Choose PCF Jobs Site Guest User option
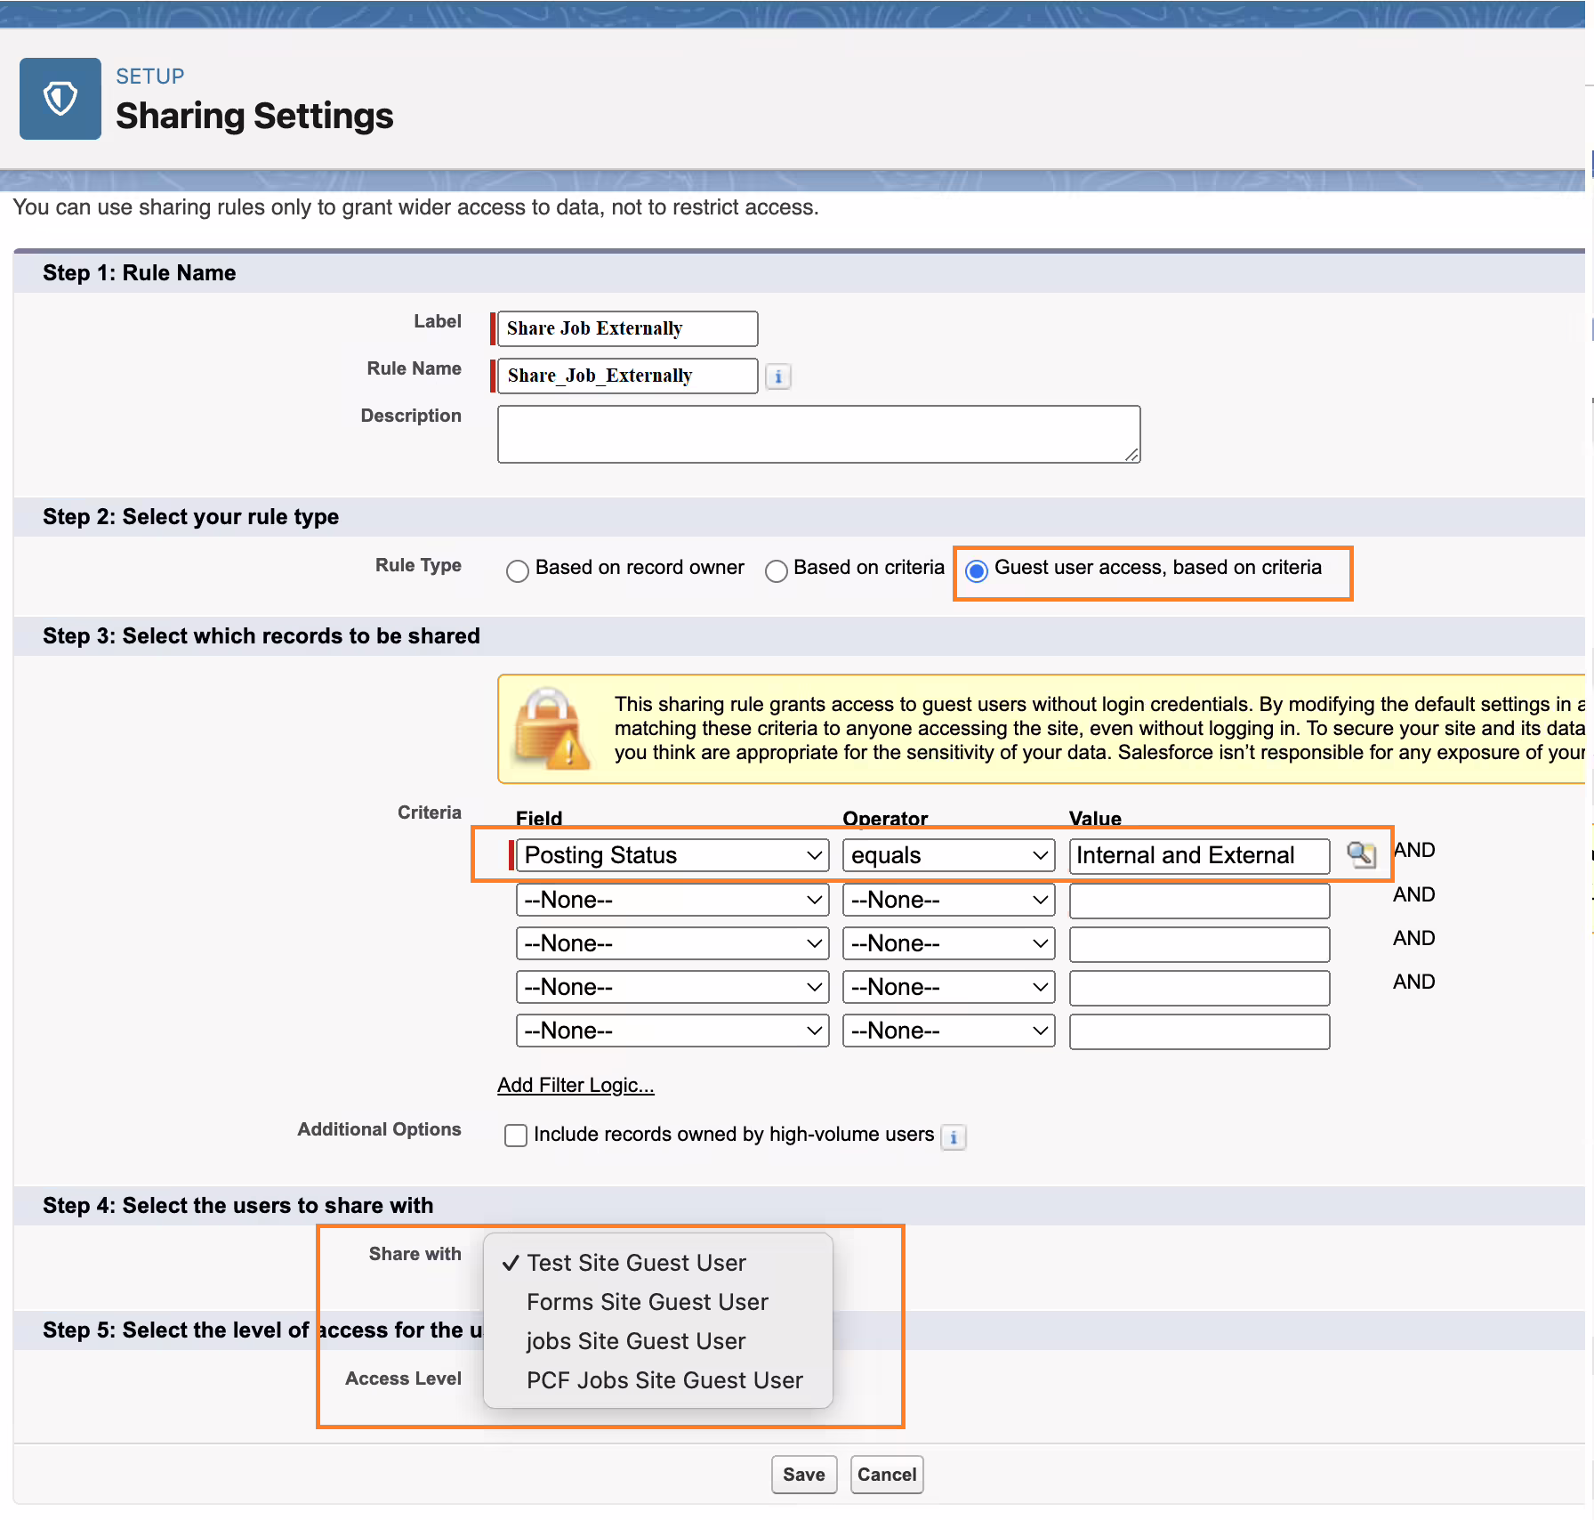 [664, 1380]
